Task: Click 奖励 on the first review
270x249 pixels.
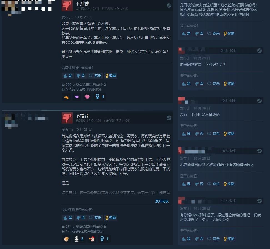Action: pos(111,76)
